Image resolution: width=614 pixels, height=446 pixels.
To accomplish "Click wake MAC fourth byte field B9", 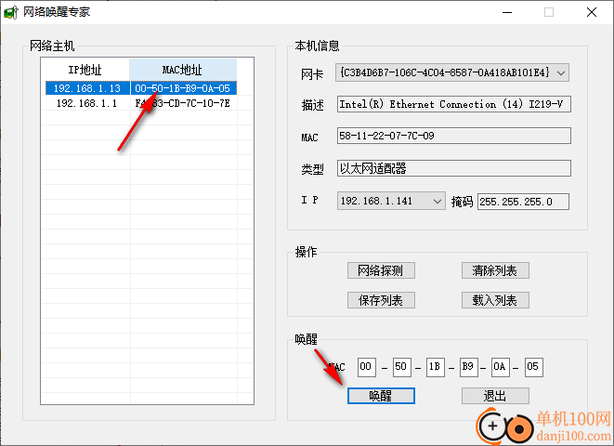I will pos(468,367).
